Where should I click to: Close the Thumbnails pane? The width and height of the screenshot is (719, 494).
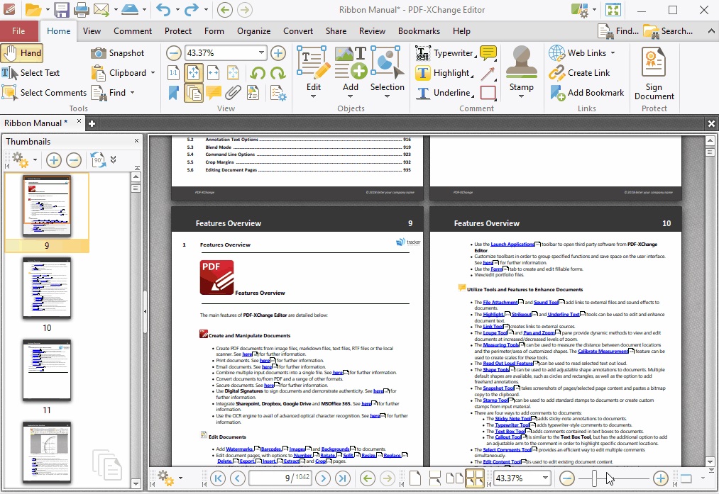(x=136, y=141)
